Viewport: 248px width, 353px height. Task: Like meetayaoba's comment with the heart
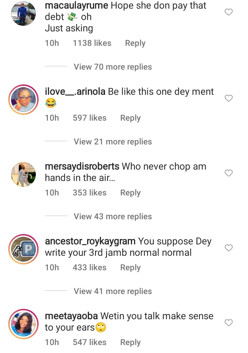pos(229,323)
